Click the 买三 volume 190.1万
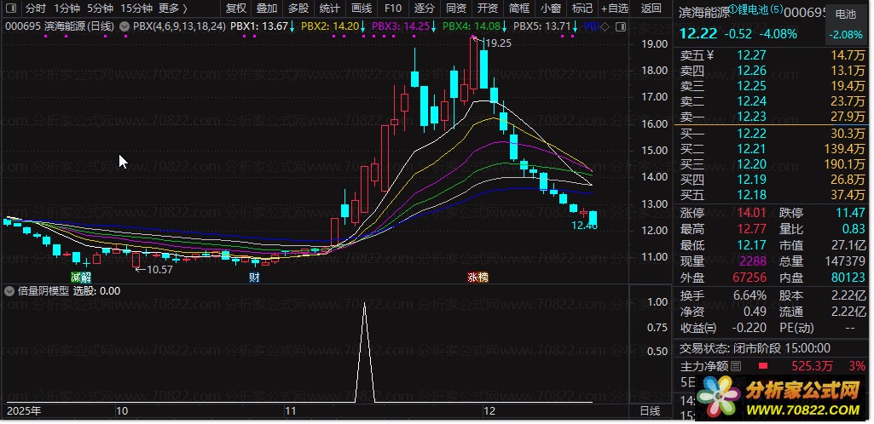 coord(844,164)
